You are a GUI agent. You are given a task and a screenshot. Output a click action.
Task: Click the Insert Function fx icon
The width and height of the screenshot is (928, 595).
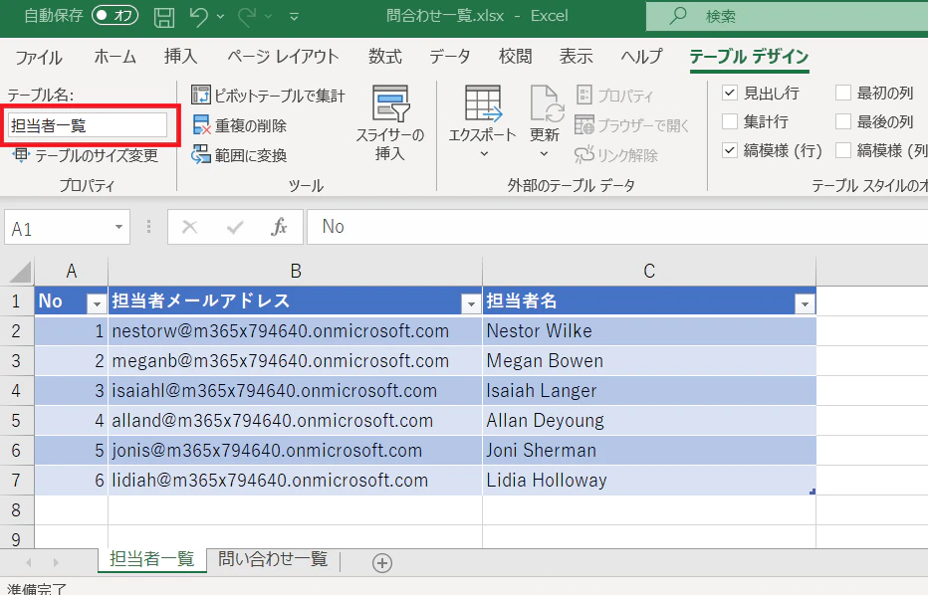(x=278, y=227)
